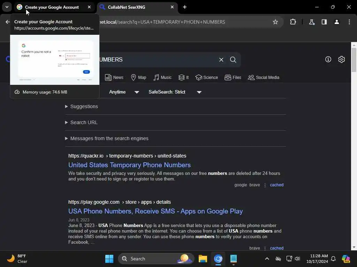Close the Create your Google Account tab
Image resolution: width=357 pixels, height=267 pixels.
89,7
